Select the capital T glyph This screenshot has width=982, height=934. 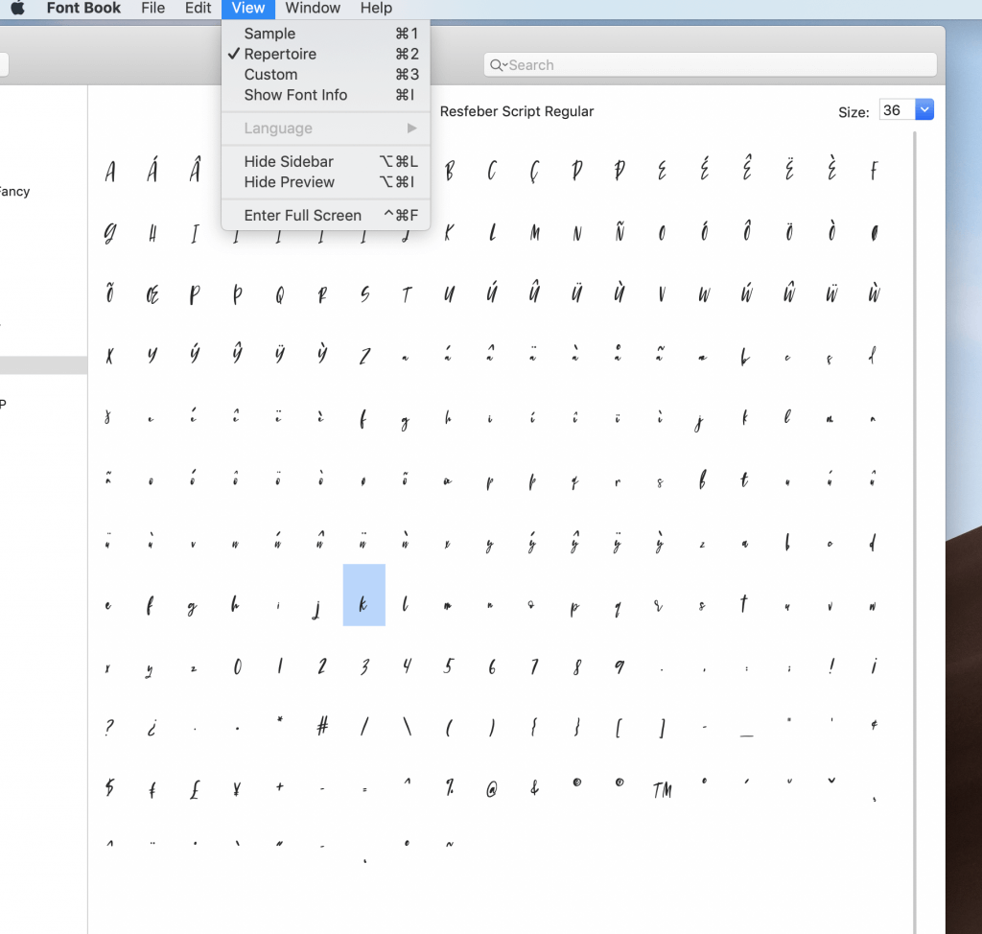click(407, 294)
